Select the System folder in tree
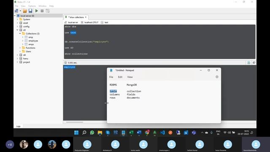Image resolution: width=270 pixels, height=152 pixels. point(27,19)
